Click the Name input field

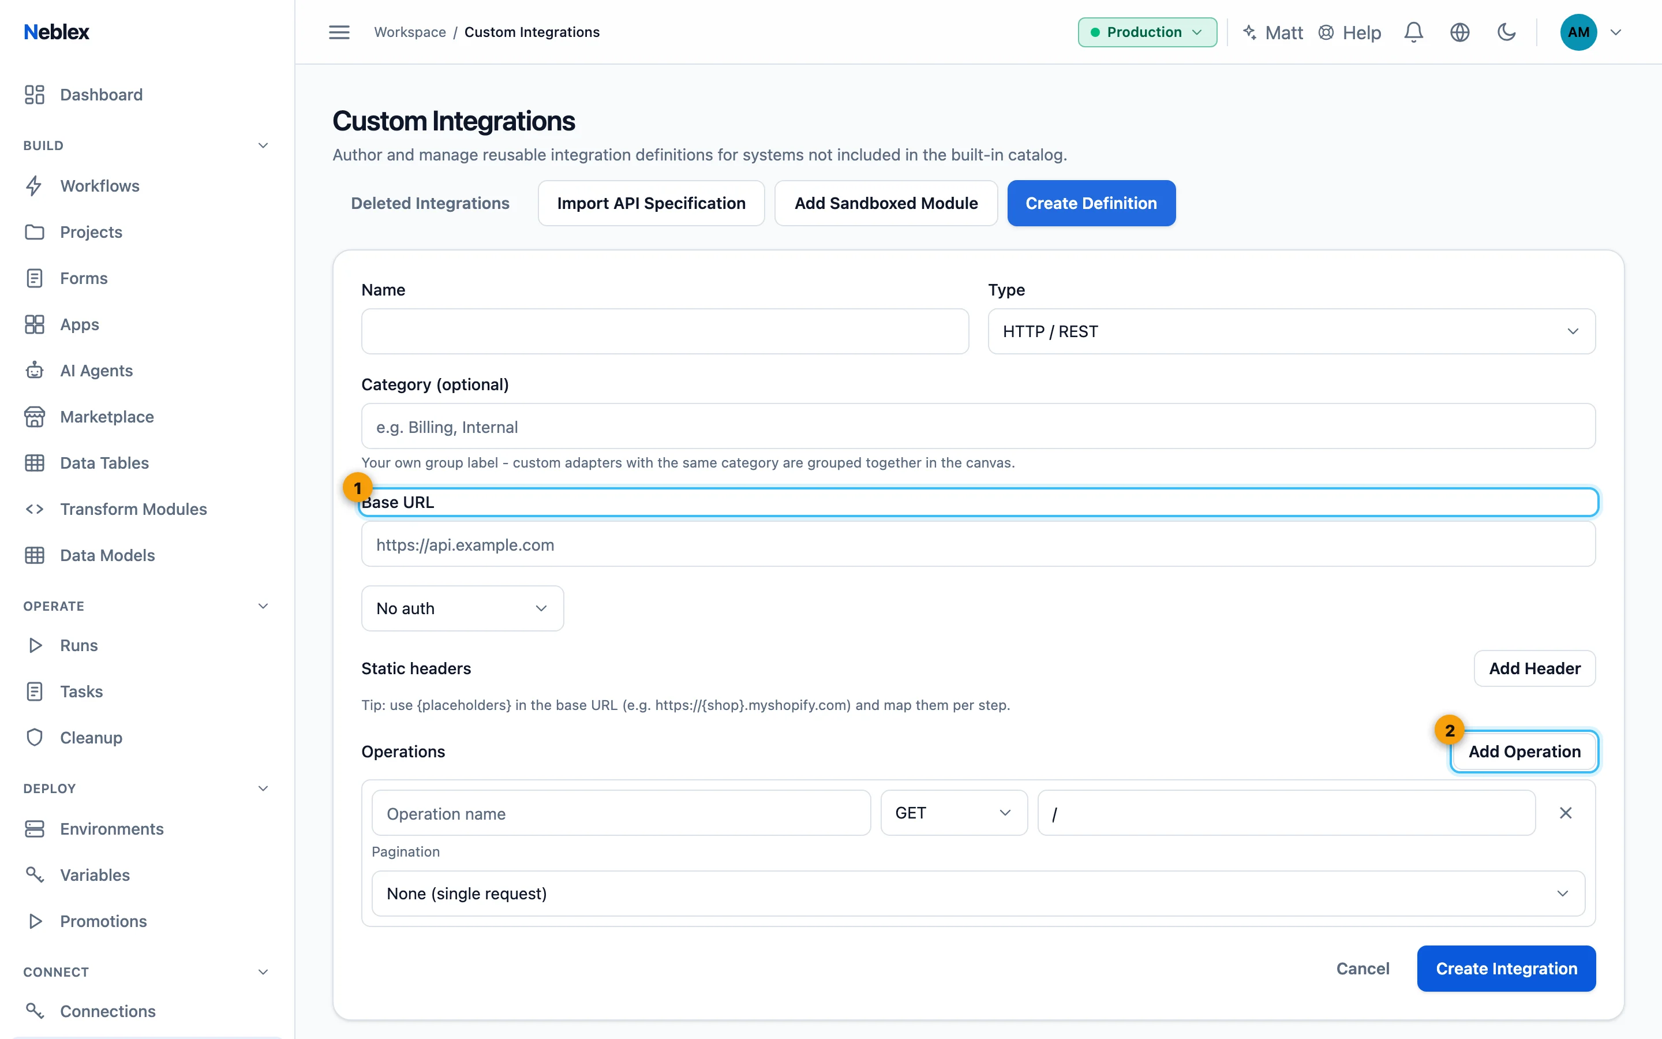[665, 331]
